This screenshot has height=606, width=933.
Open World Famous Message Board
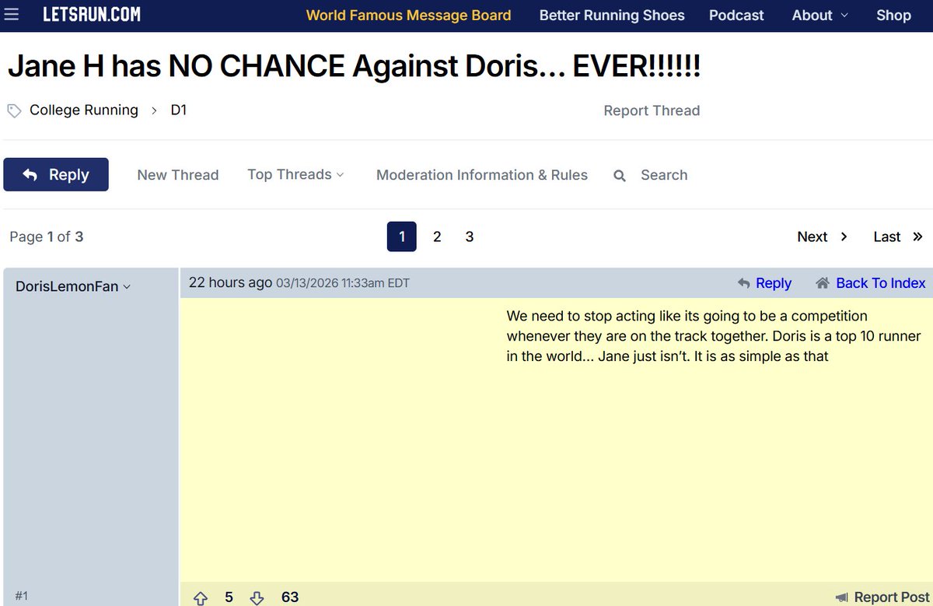pos(409,16)
